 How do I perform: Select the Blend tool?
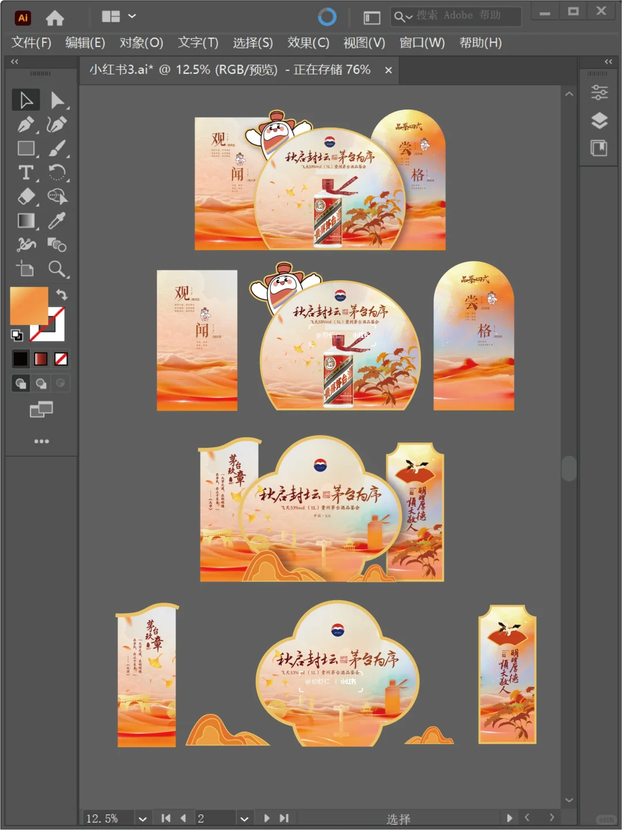pyautogui.click(x=57, y=245)
